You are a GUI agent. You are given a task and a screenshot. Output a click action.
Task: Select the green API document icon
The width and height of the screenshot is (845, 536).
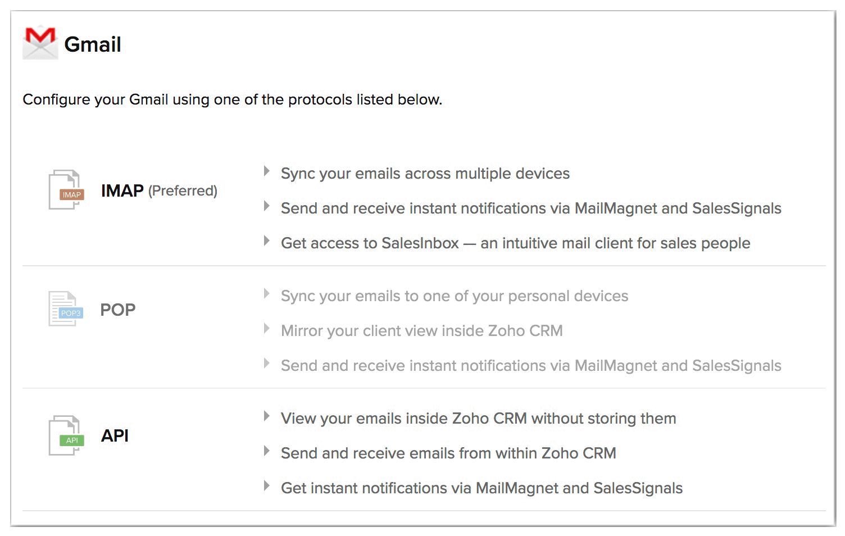pos(66,435)
